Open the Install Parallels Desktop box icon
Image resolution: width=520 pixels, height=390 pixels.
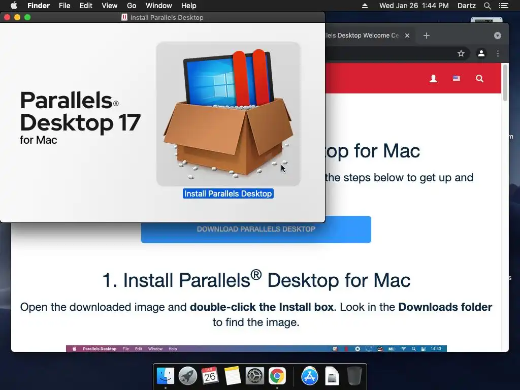click(x=228, y=114)
